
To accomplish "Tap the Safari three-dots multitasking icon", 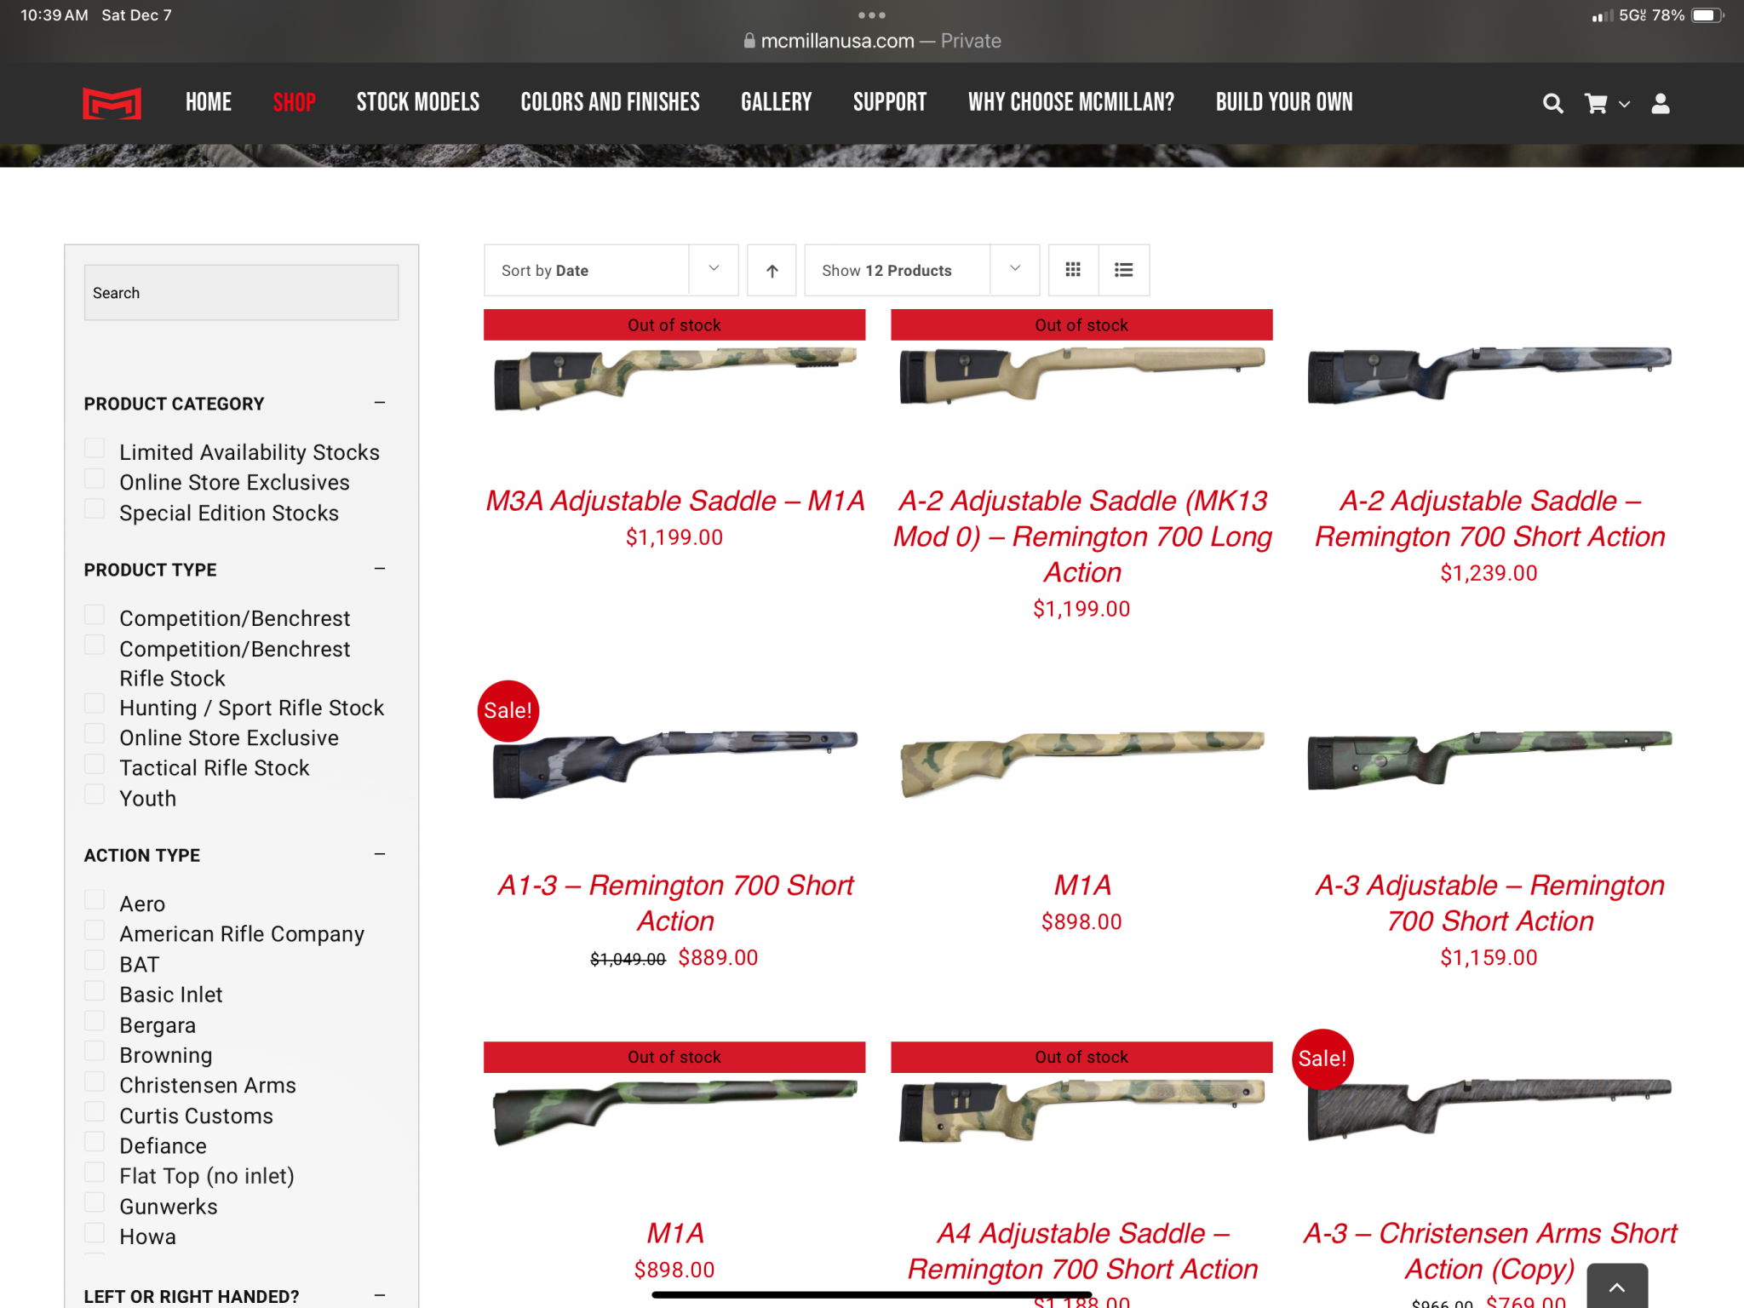I will pyautogui.click(x=872, y=15).
